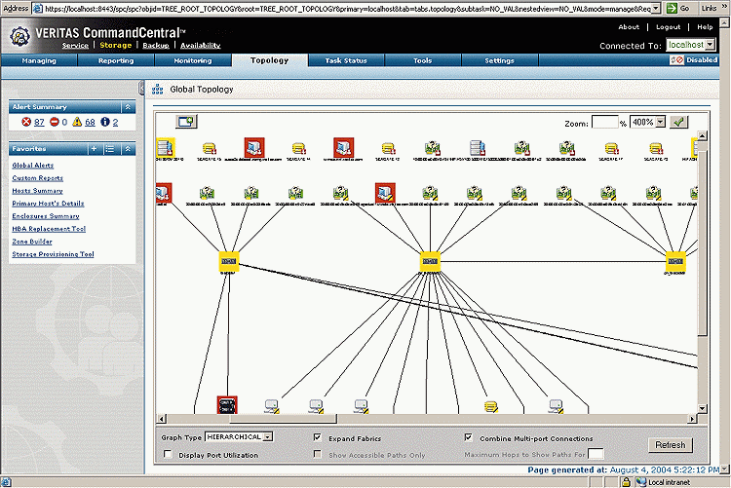Image resolution: width=731 pixels, height=488 pixels.
Task: Apply zoom with the green checkmark button
Action: pos(678,122)
